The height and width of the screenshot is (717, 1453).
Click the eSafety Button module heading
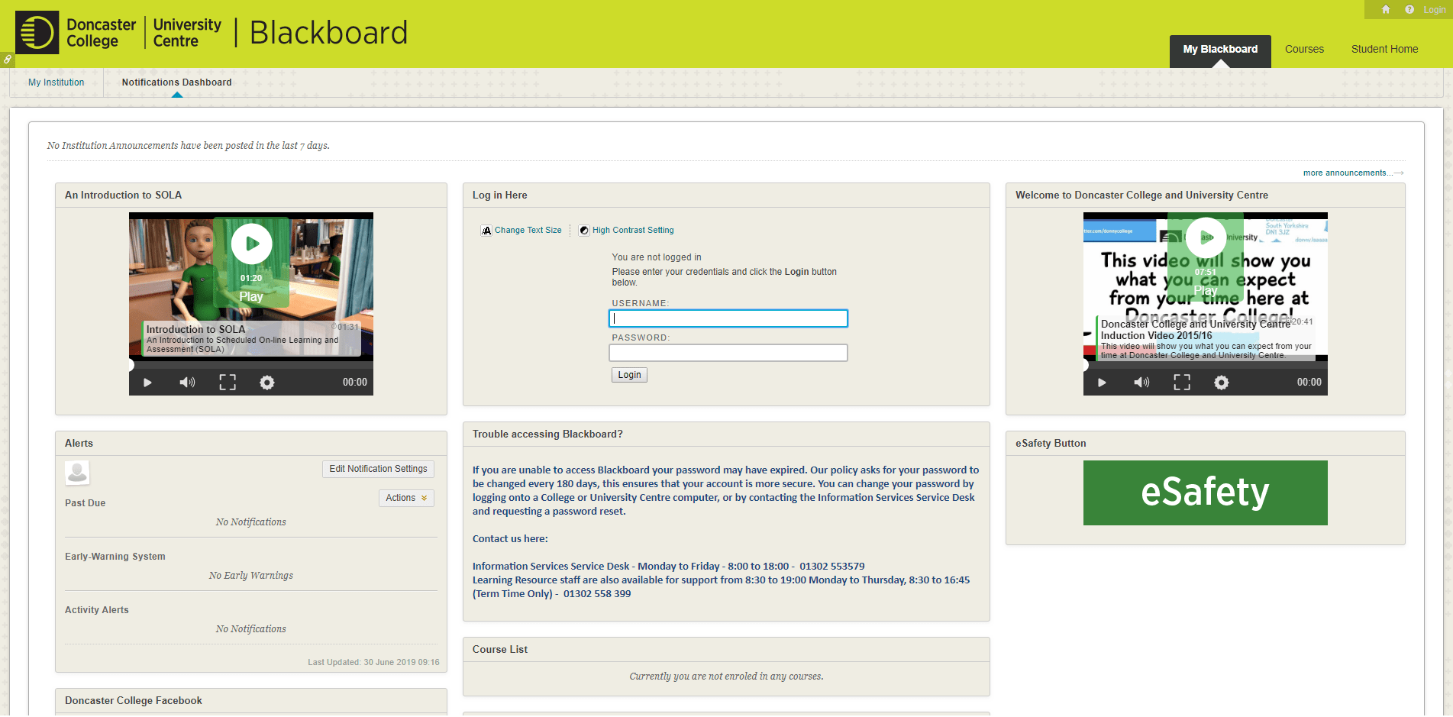pos(1051,444)
